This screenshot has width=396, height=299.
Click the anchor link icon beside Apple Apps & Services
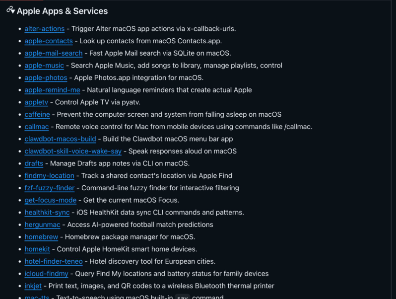(10, 10)
